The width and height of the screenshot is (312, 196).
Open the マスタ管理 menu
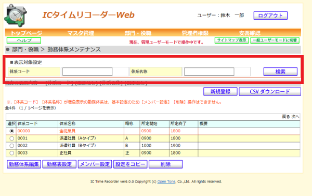click(x=81, y=33)
